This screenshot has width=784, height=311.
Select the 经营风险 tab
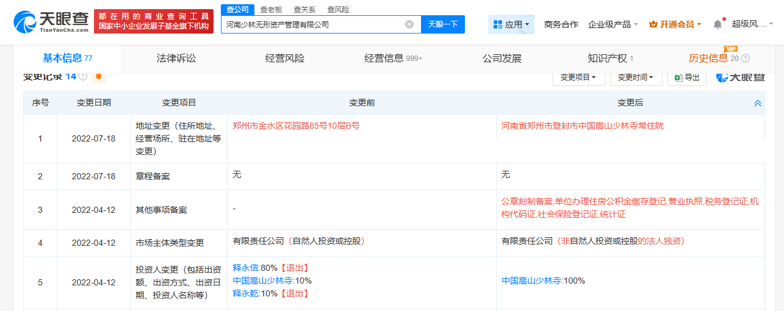click(284, 59)
